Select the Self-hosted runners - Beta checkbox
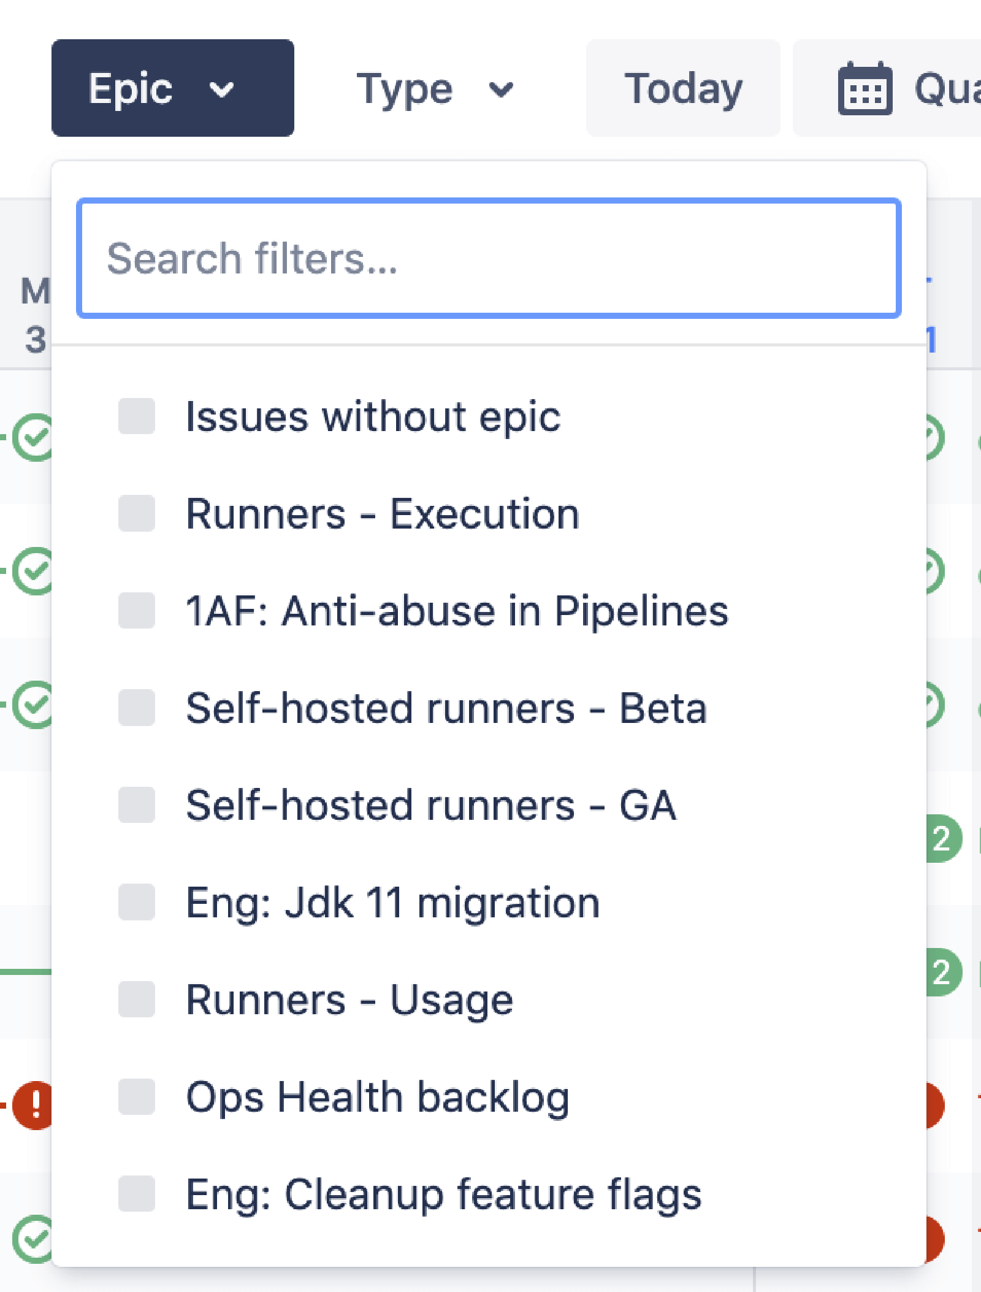The height and width of the screenshot is (1292, 981). click(x=136, y=708)
